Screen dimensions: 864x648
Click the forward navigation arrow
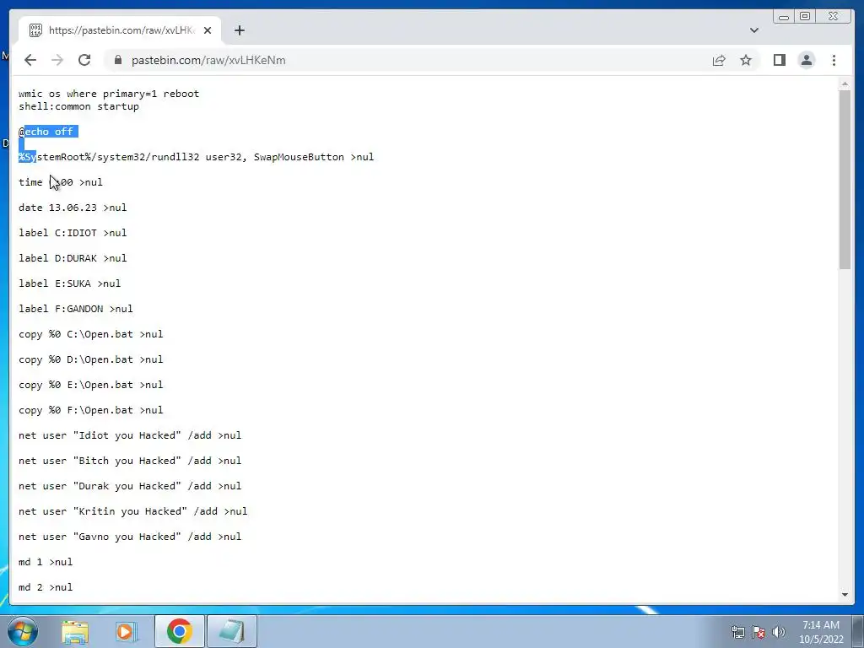point(57,60)
